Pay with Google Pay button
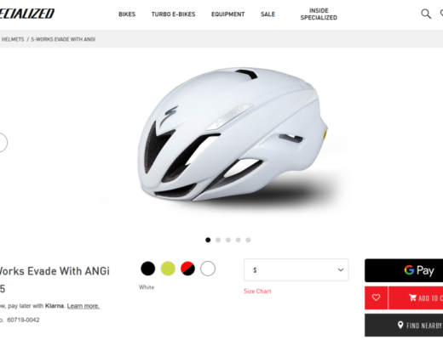 [404, 270]
